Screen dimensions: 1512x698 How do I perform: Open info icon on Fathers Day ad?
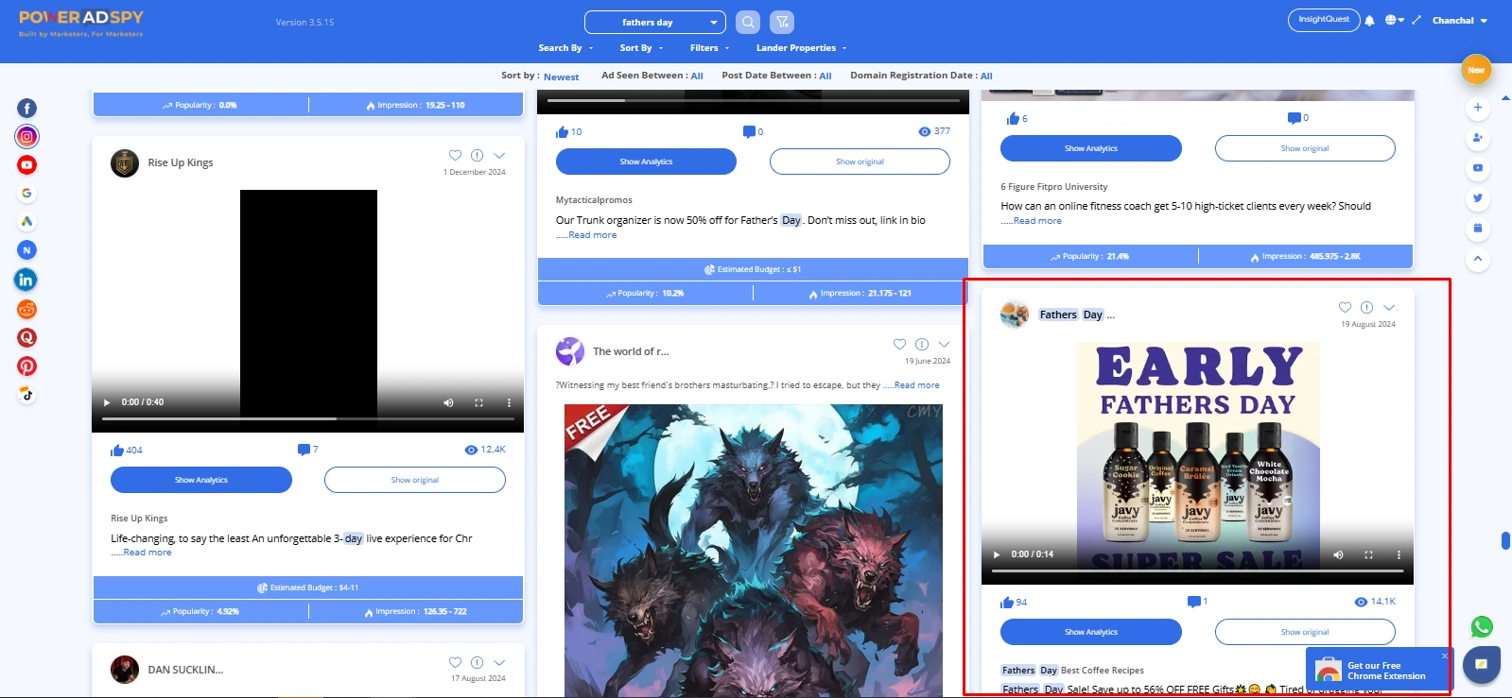[1366, 307]
